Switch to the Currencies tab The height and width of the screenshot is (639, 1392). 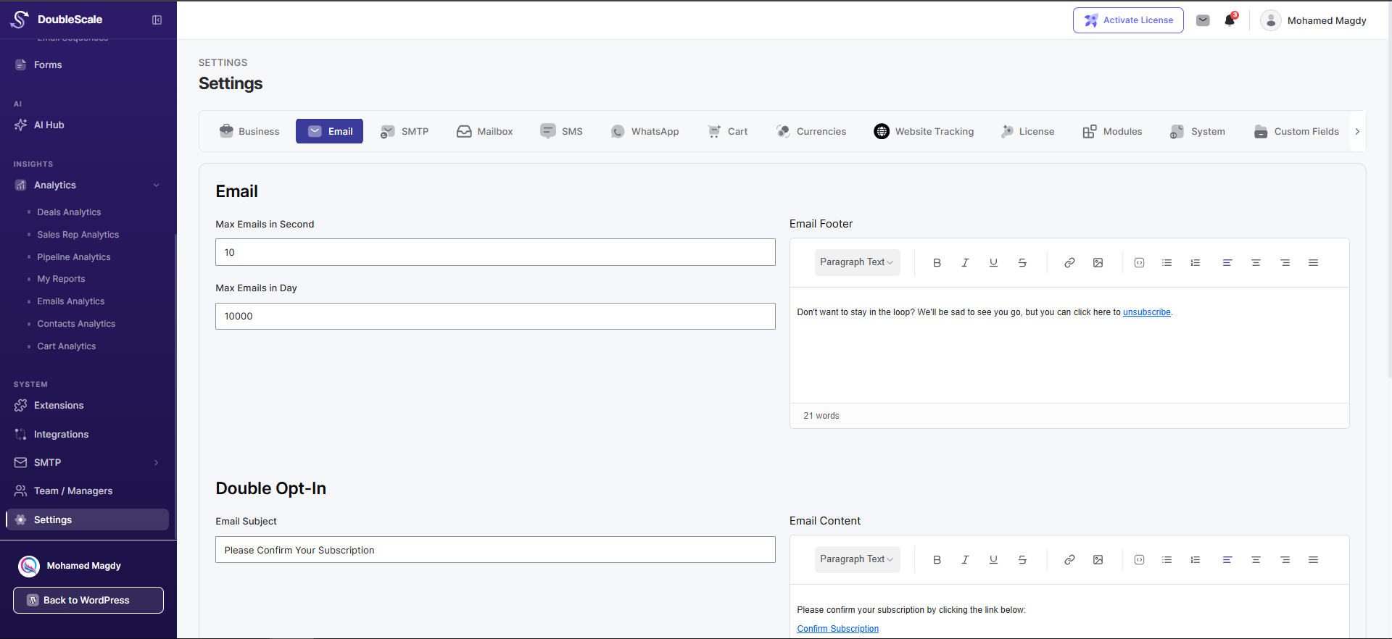[811, 131]
